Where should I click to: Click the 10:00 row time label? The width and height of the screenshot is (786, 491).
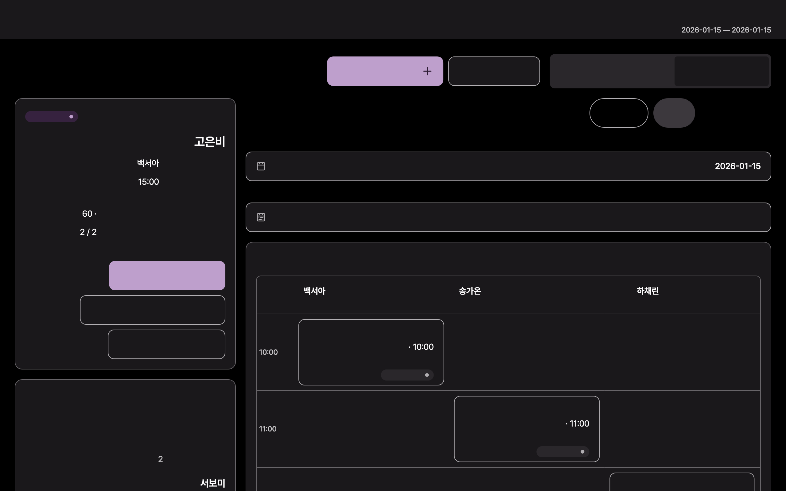tap(268, 352)
